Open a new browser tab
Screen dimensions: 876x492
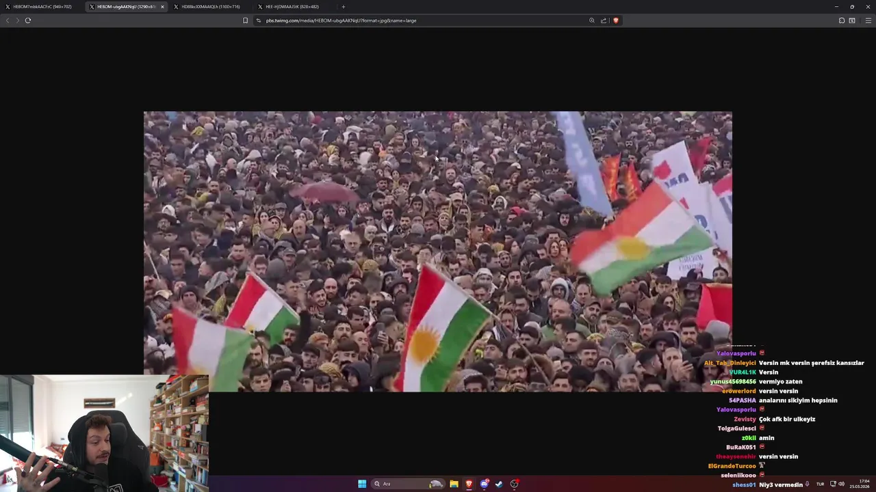pos(344,7)
